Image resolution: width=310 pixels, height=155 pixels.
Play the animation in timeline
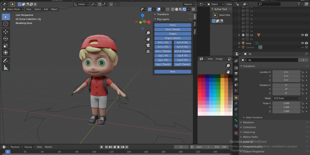click(119, 147)
